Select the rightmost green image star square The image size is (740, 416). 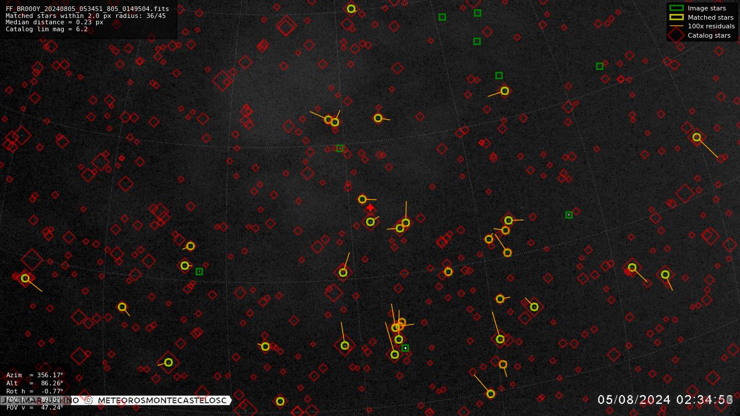pos(599,66)
